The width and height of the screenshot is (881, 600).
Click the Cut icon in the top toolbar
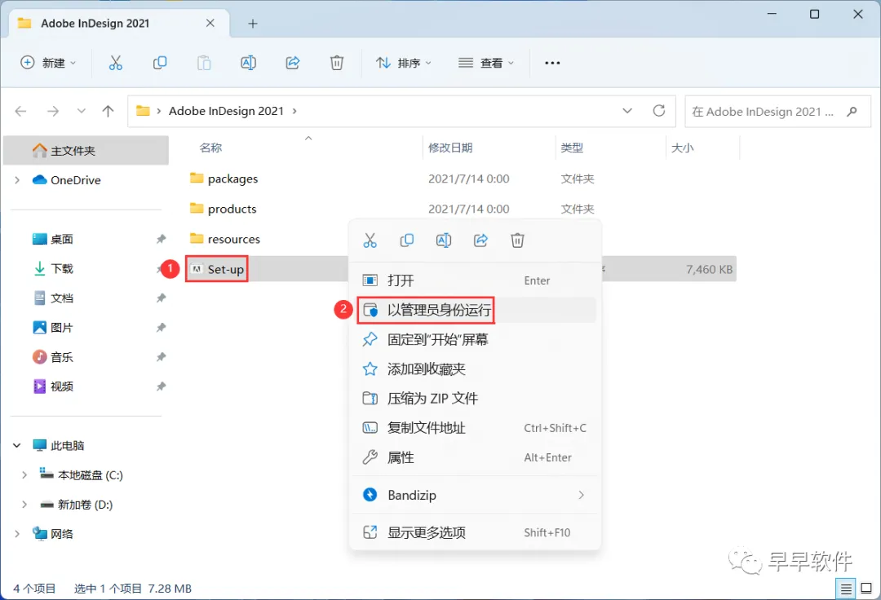[115, 63]
